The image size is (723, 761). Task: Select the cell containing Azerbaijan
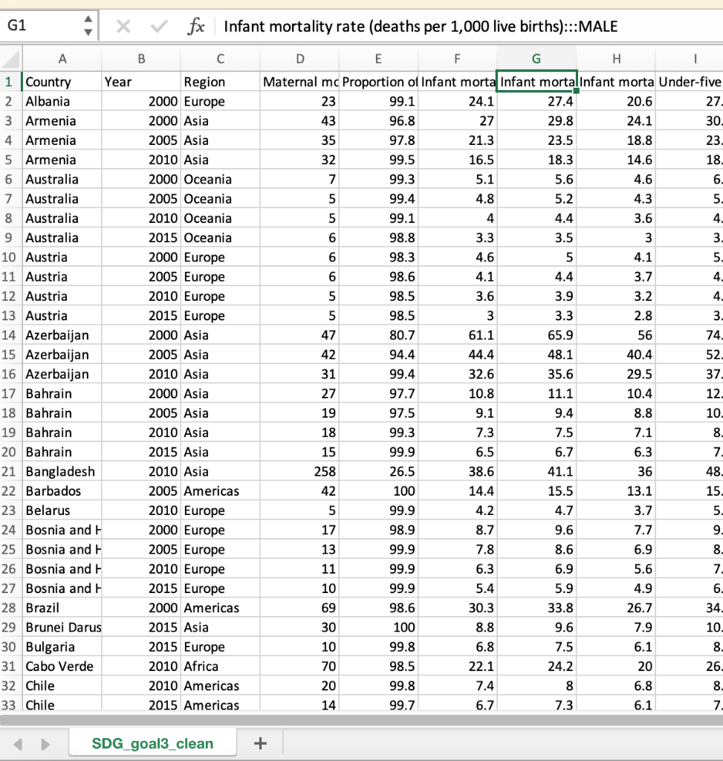pos(62,334)
